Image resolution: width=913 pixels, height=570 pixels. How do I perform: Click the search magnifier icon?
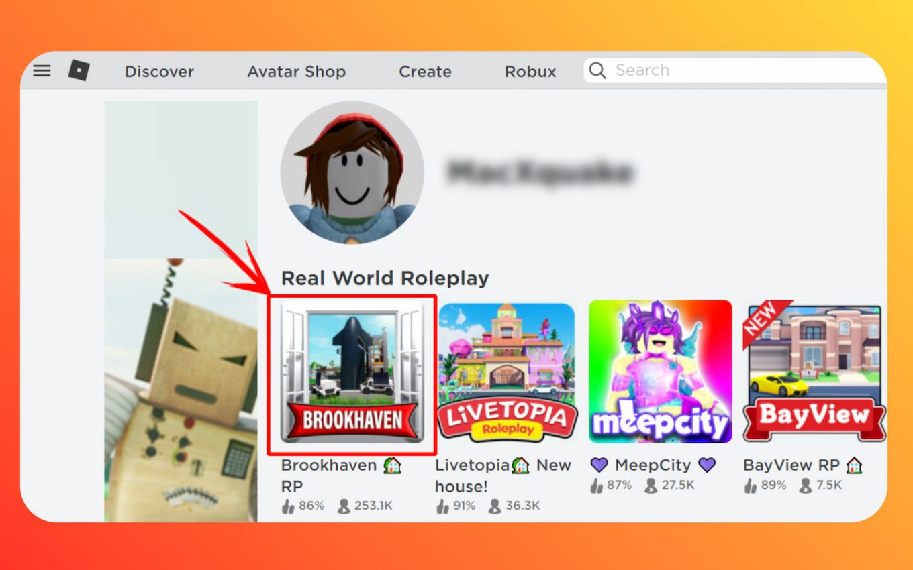pyautogui.click(x=597, y=70)
